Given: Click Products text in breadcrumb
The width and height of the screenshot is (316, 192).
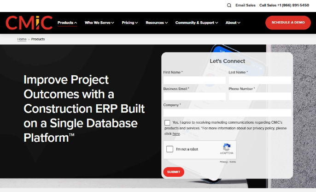Looking at the screenshot, I should click(38, 39).
